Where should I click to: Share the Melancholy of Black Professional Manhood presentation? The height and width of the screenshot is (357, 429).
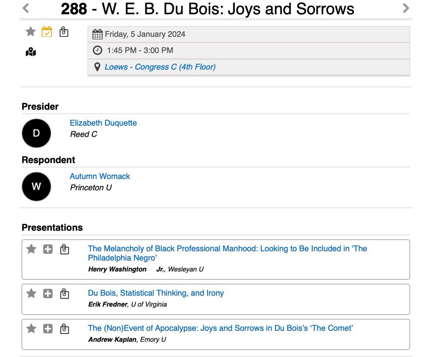[64, 249]
